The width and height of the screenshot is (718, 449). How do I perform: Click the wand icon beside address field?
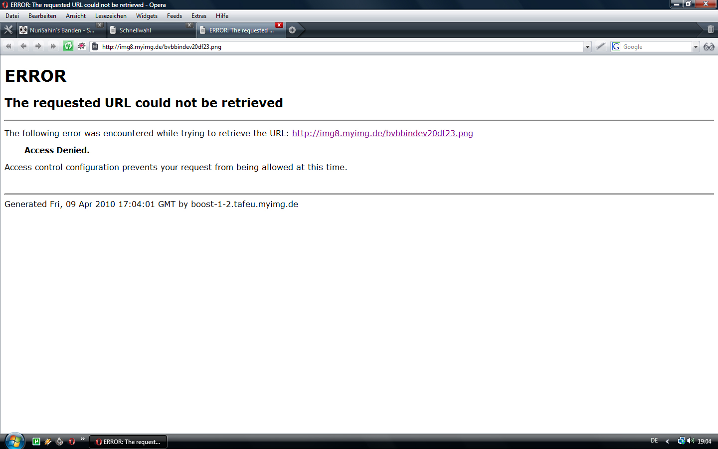pos(601,46)
